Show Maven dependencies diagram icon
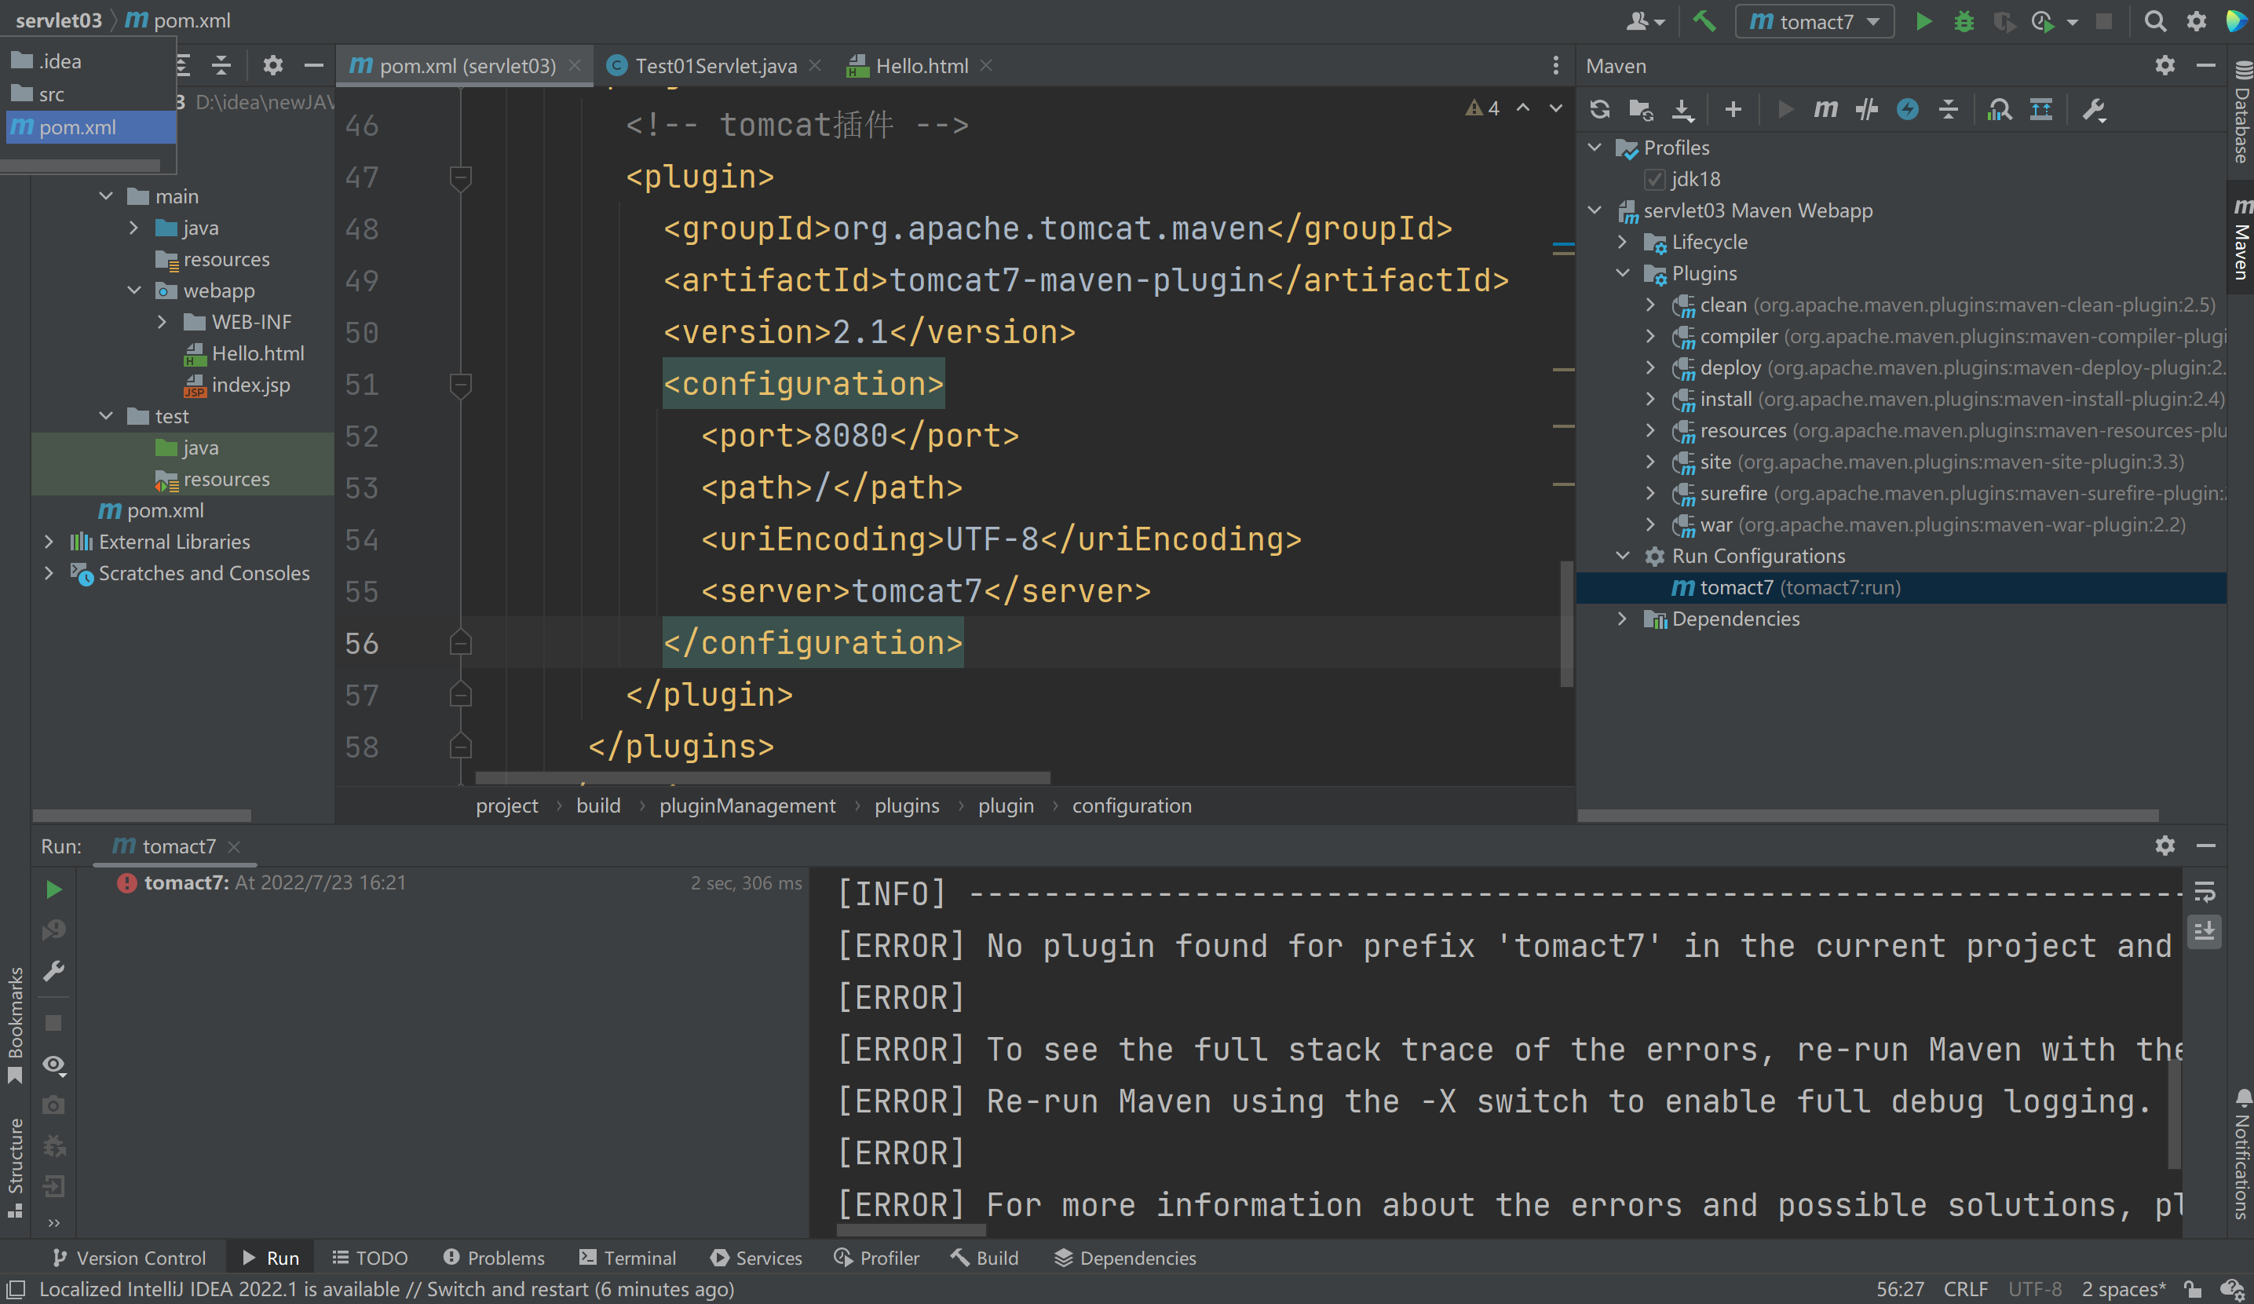This screenshot has height=1304, width=2254. click(x=2041, y=110)
